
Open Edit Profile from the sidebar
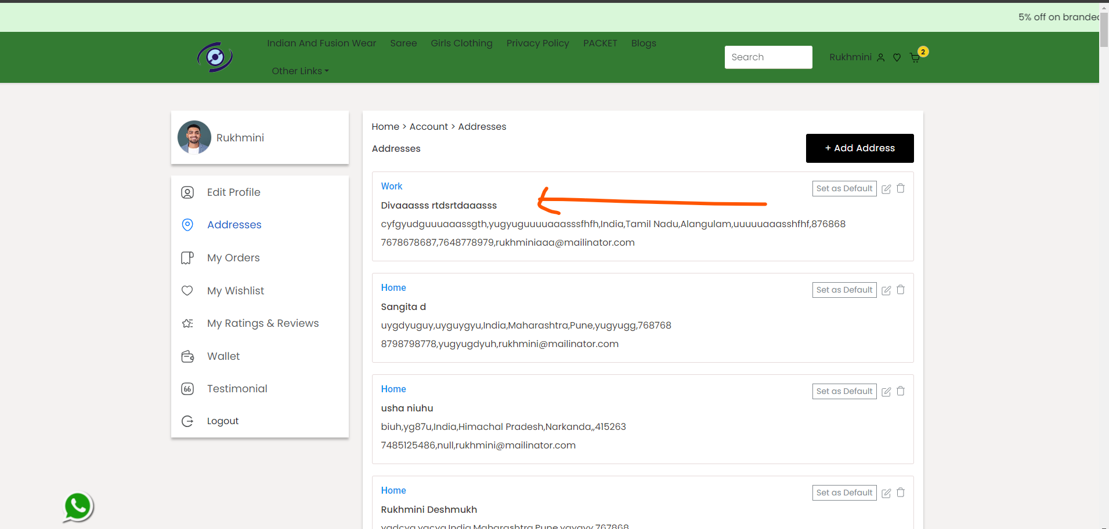(234, 192)
